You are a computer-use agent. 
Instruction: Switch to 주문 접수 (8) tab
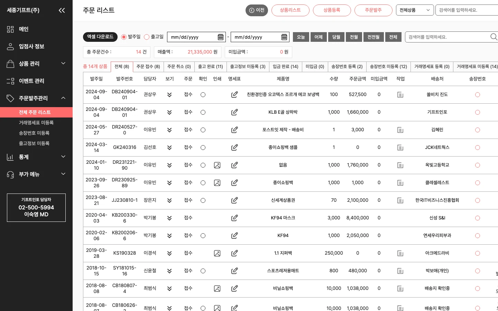point(148,66)
